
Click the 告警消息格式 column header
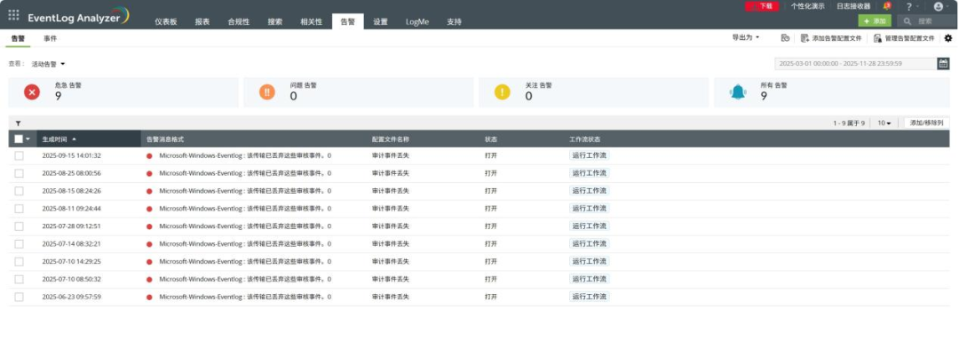point(166,139)
